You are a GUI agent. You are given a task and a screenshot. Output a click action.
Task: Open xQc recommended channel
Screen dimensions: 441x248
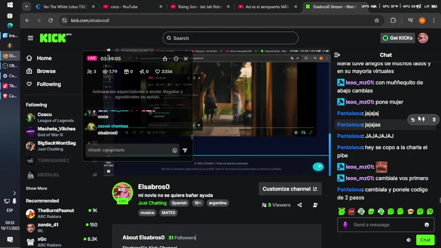(62, 241)
